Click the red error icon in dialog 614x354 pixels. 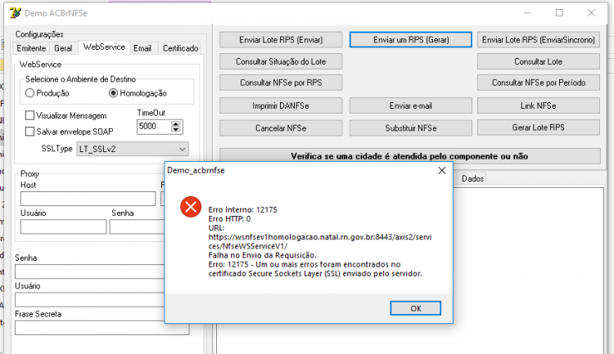pyautogui.click(x=191, y=207)
